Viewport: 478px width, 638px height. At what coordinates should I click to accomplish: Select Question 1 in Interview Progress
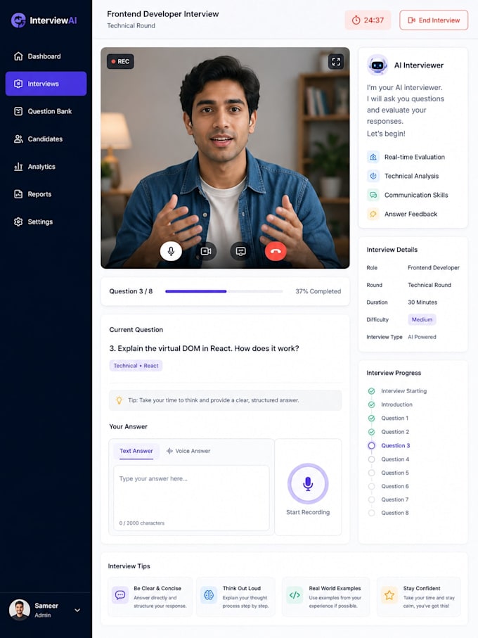pos(388,419)
